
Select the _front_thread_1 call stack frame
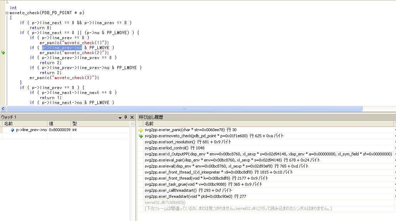tap(219, 172)
